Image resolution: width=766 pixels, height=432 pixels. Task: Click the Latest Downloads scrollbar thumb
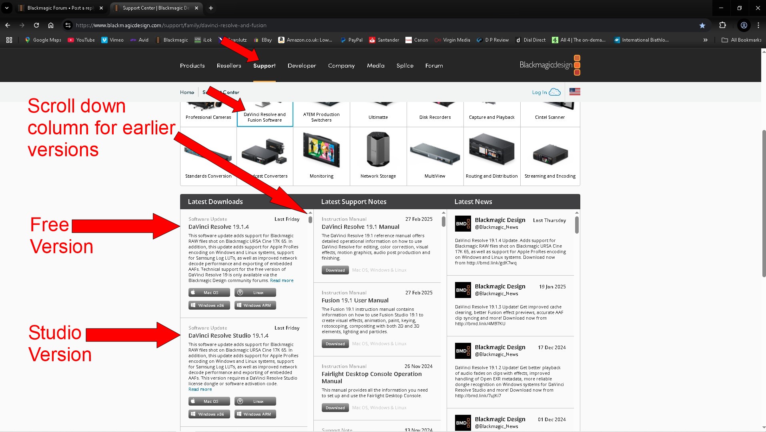310,220
